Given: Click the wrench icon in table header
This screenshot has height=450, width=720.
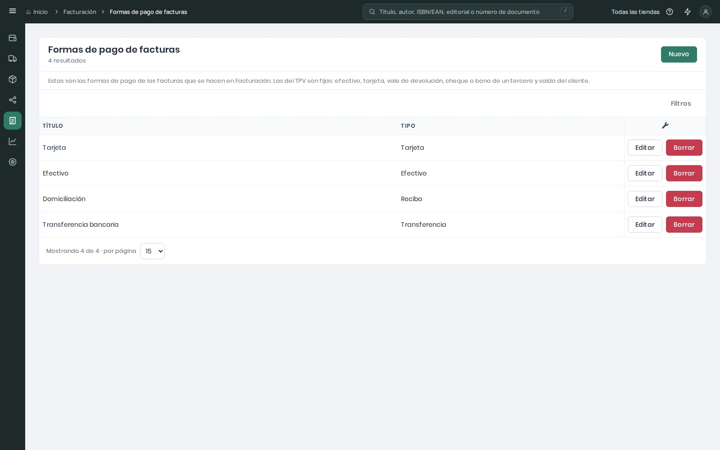Looking at the screenshot, I should tap(665, 126).
